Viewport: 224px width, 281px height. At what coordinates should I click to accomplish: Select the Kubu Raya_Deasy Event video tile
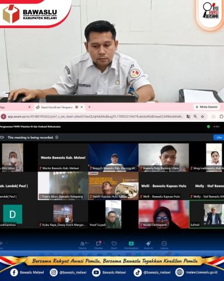point(63,214)
